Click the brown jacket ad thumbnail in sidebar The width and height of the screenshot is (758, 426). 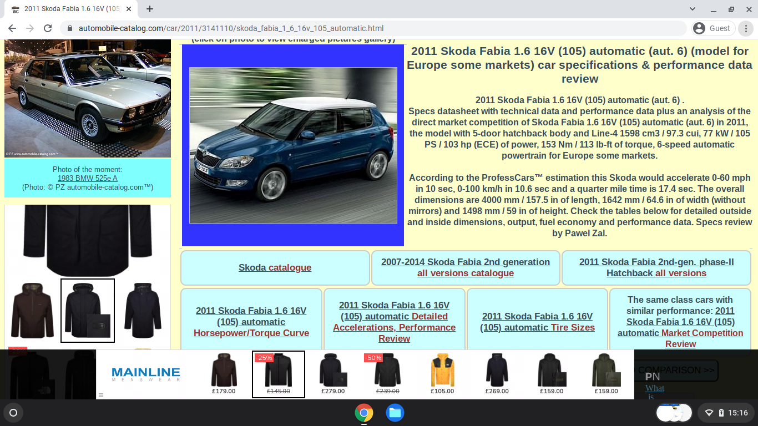tap(32, 311)
